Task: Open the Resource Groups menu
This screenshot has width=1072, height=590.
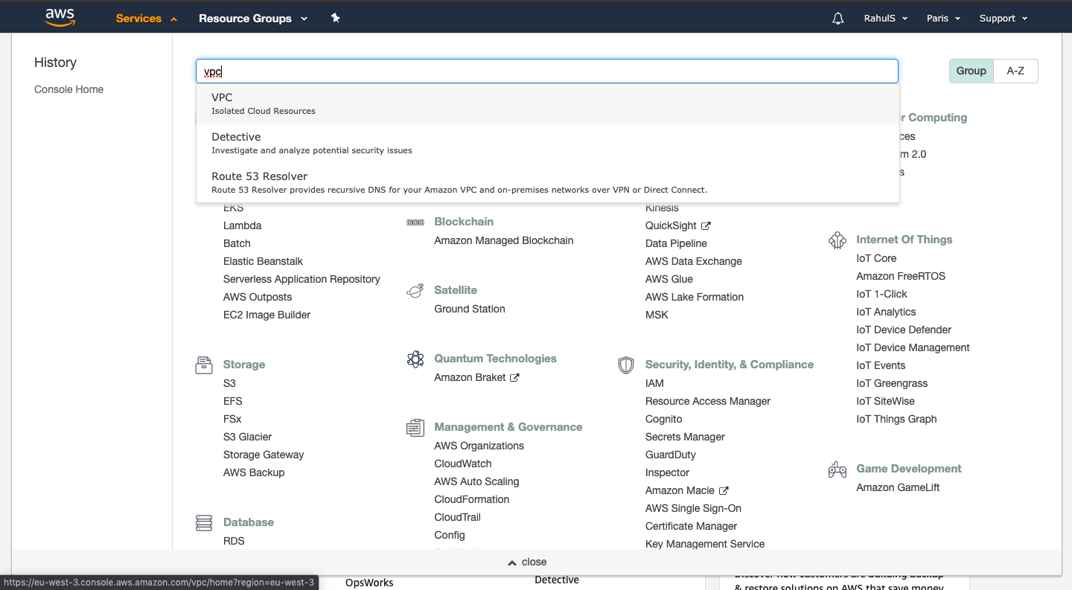Action: tap(246, 18)
